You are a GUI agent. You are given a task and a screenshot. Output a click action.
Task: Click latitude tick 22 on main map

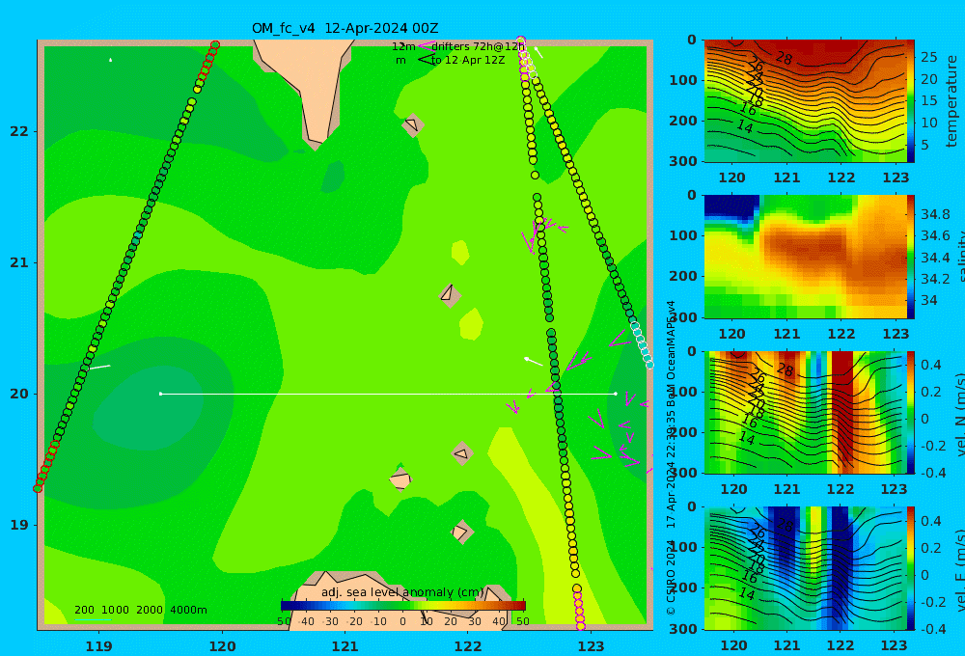pos(19,132)
